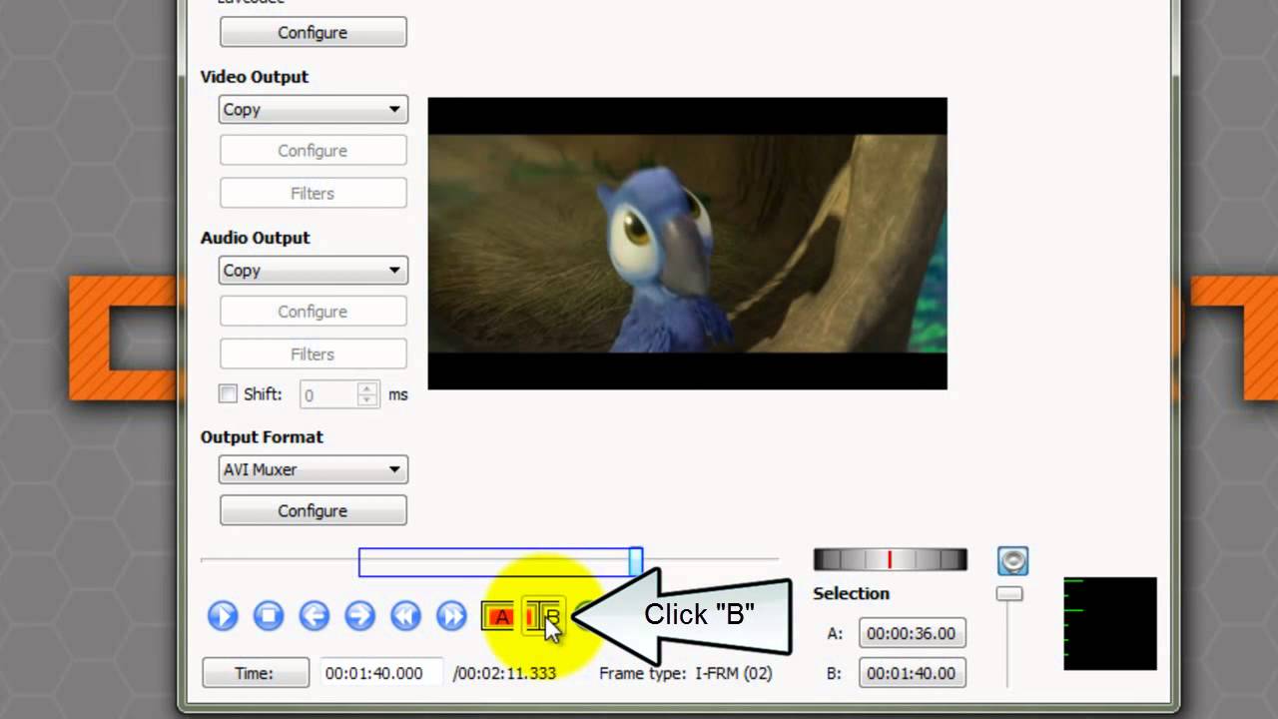Click the "Output Format" heading
Screen dimensions: 1278x719
pyautogui.click(x=262, y=436)
